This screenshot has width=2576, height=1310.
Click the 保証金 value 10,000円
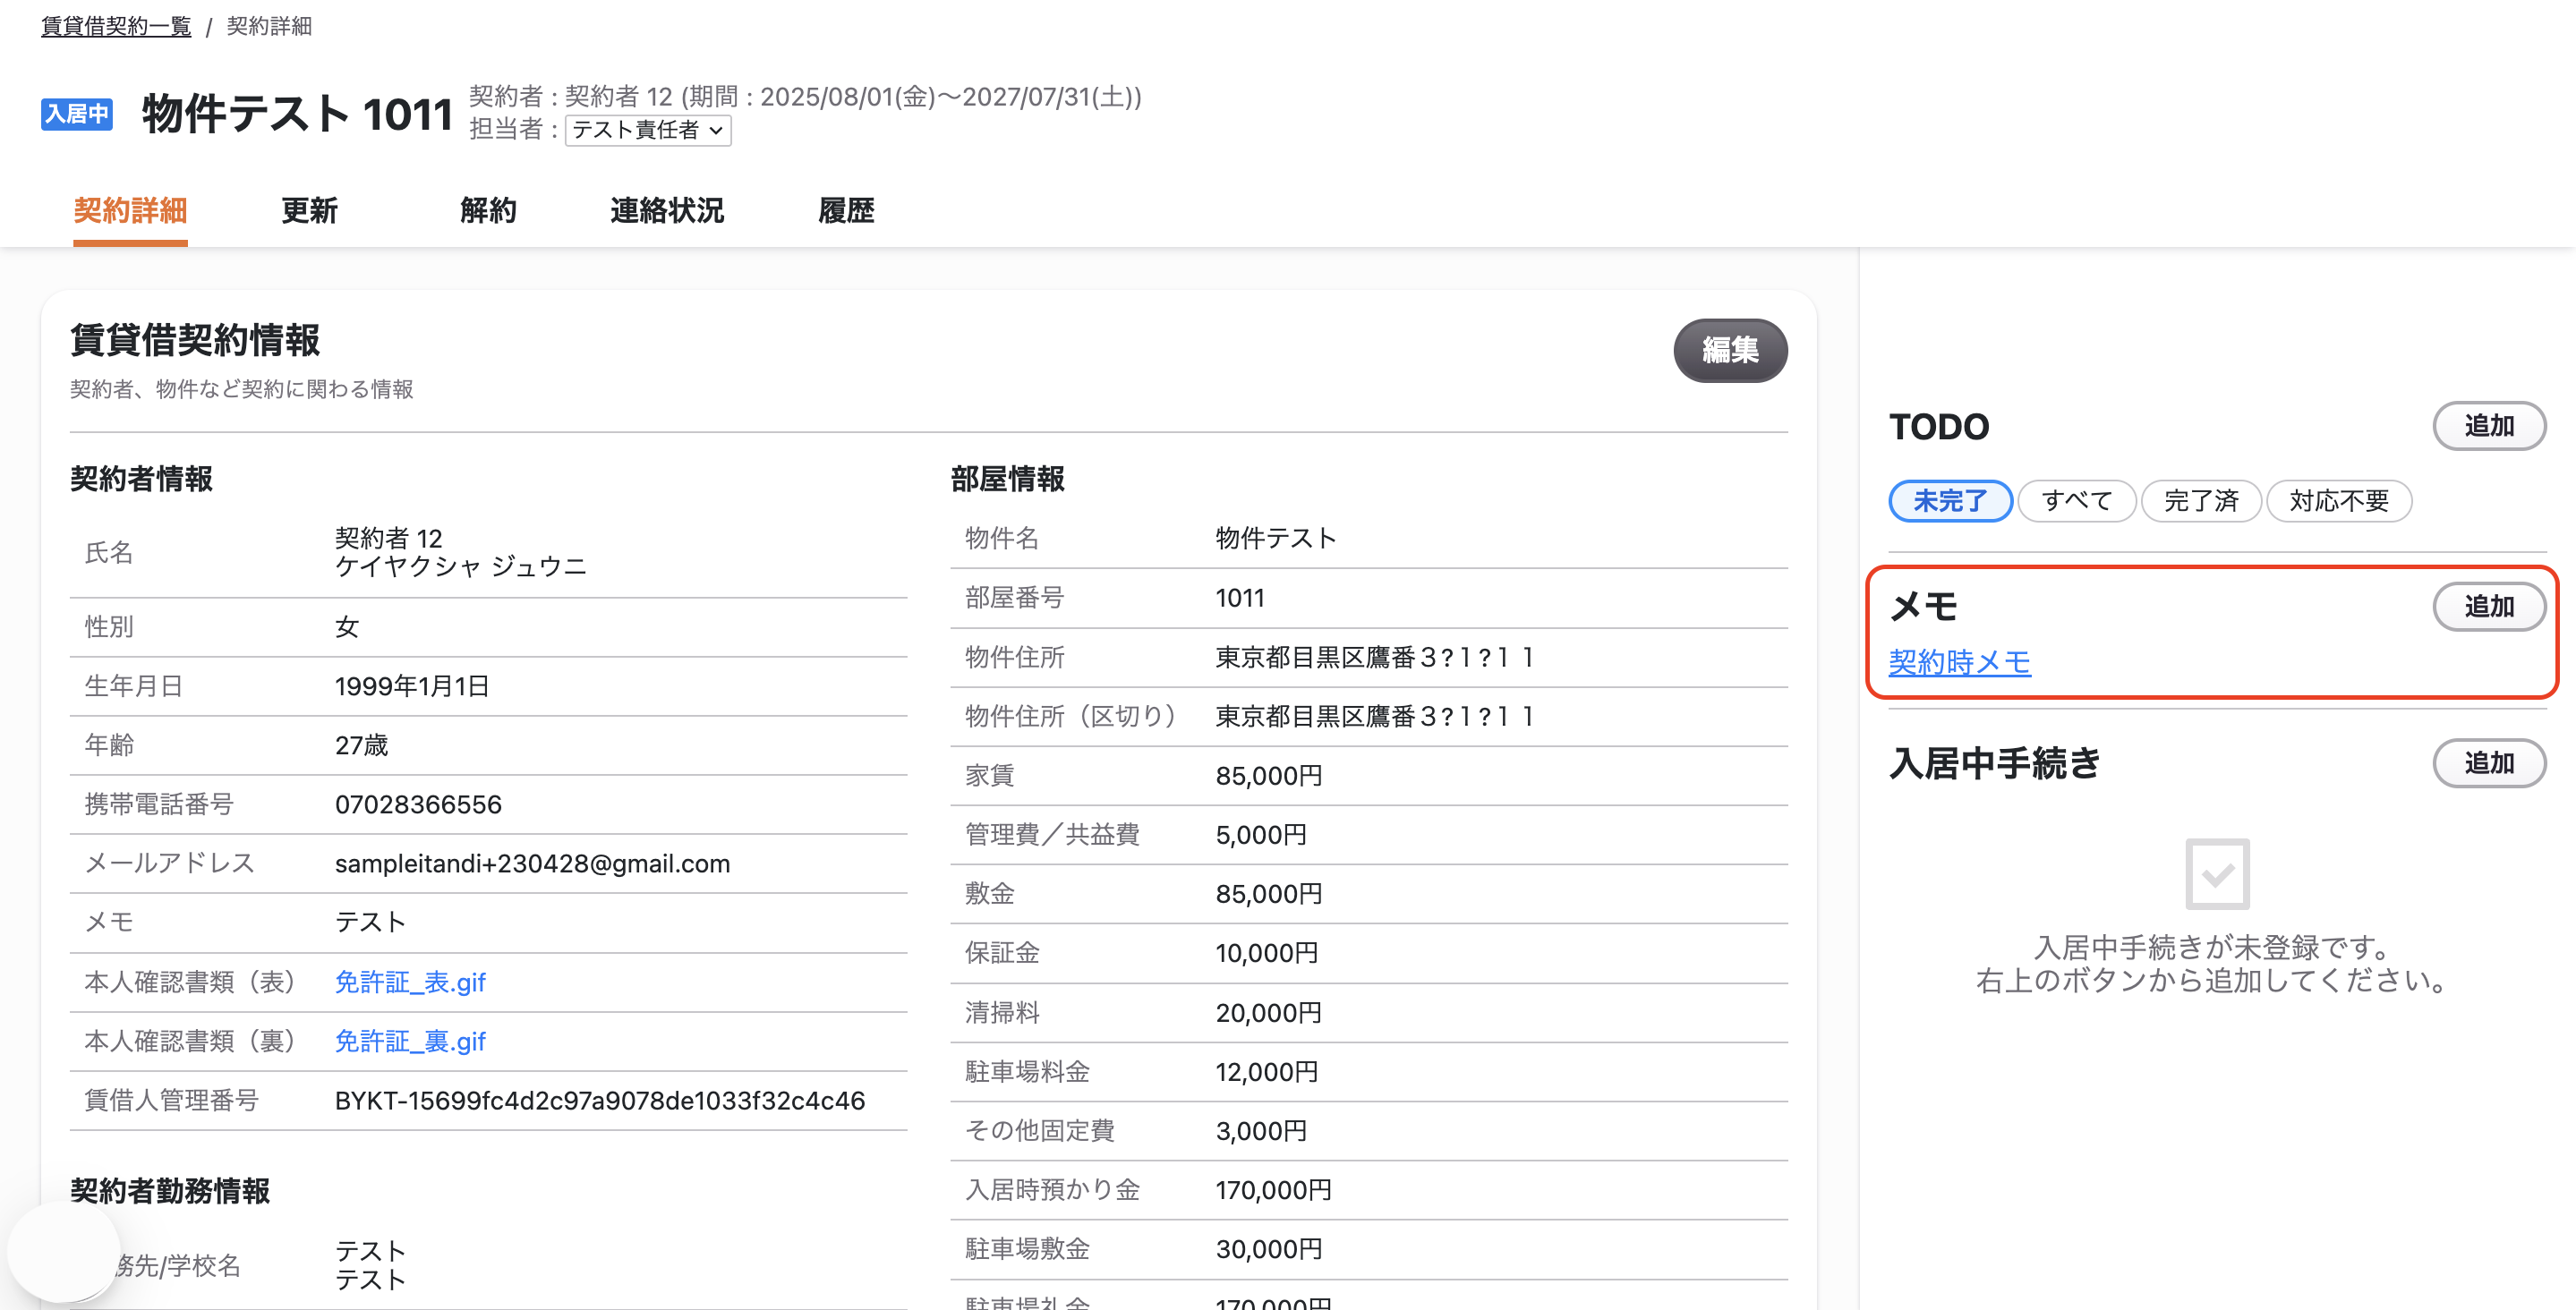(x=1267, y=953)
